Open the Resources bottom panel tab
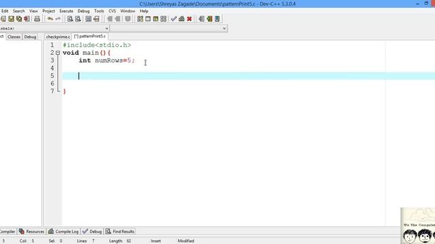The height and width of the screenshot is (244, 435). pos(32,232)
